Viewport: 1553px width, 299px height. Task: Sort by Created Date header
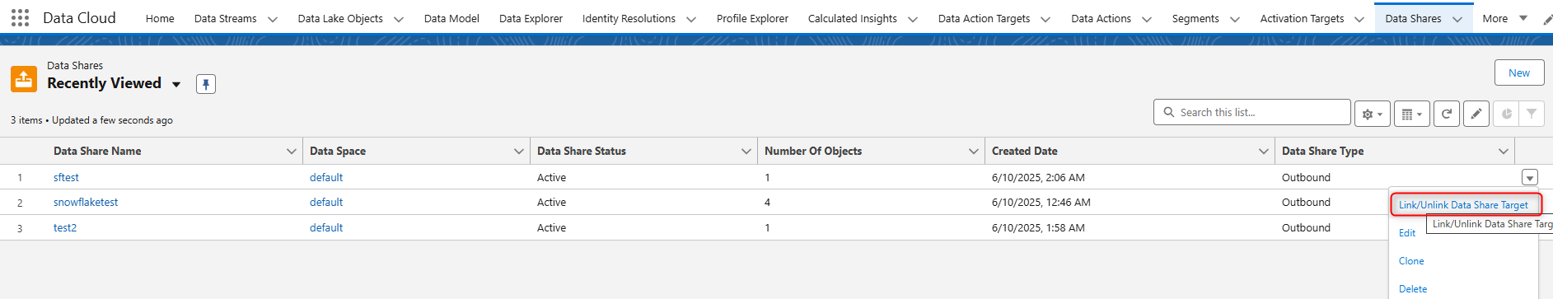point(1024,151)
